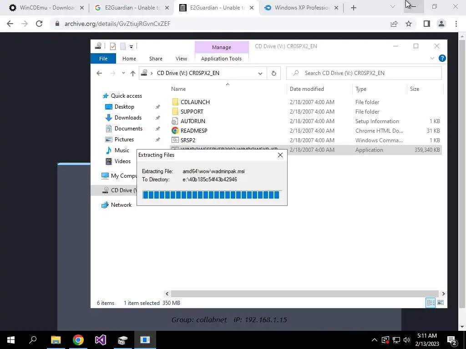This screenshot has width=466, height=349.
Task: Open Customize Quick Access Toolbar dropdown
Action: [x=131, y=47]
